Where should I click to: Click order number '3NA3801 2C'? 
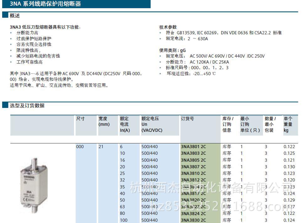click(x=193, y=147)
